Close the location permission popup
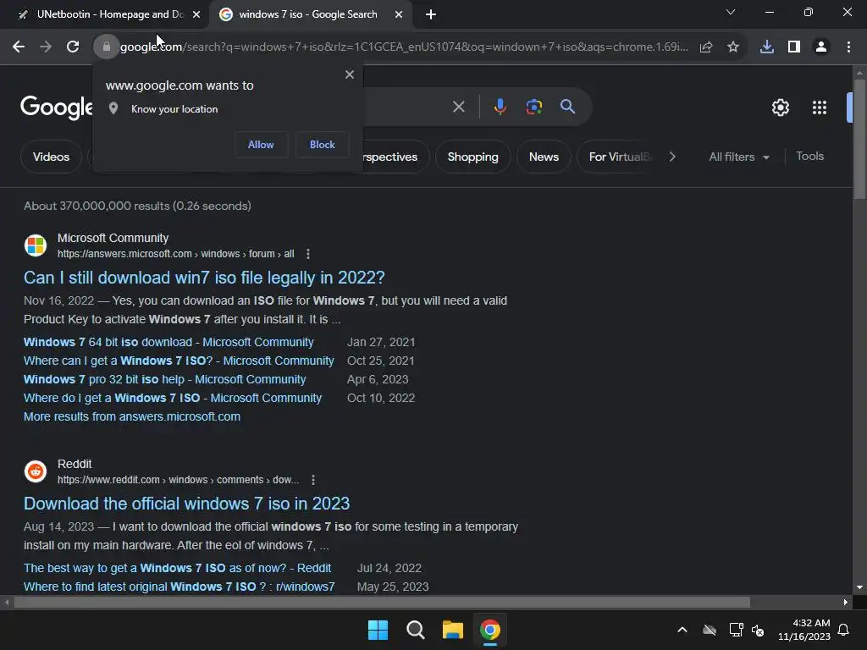This screenshot has height=650, width=867. point(350,74)
